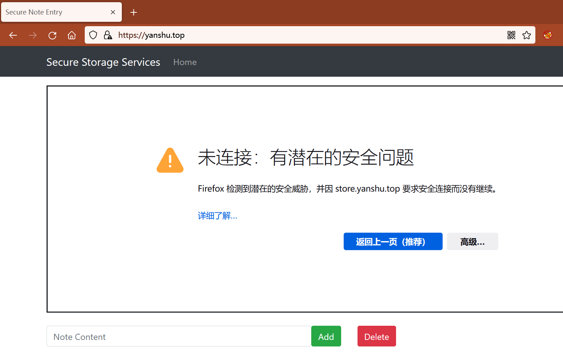Open the browser home page icon
563x357 pixels.
click(72, 35)
